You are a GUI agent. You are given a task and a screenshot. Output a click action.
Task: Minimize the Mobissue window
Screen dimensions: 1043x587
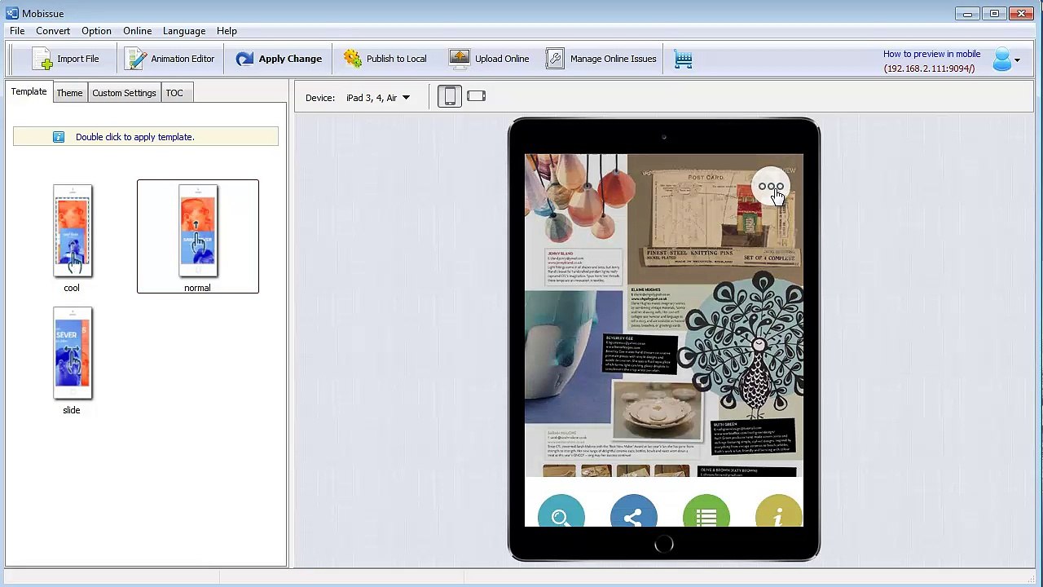(x=967, y=13)
